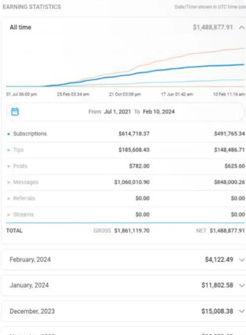Expand the December, 2023 chevron

242,311
